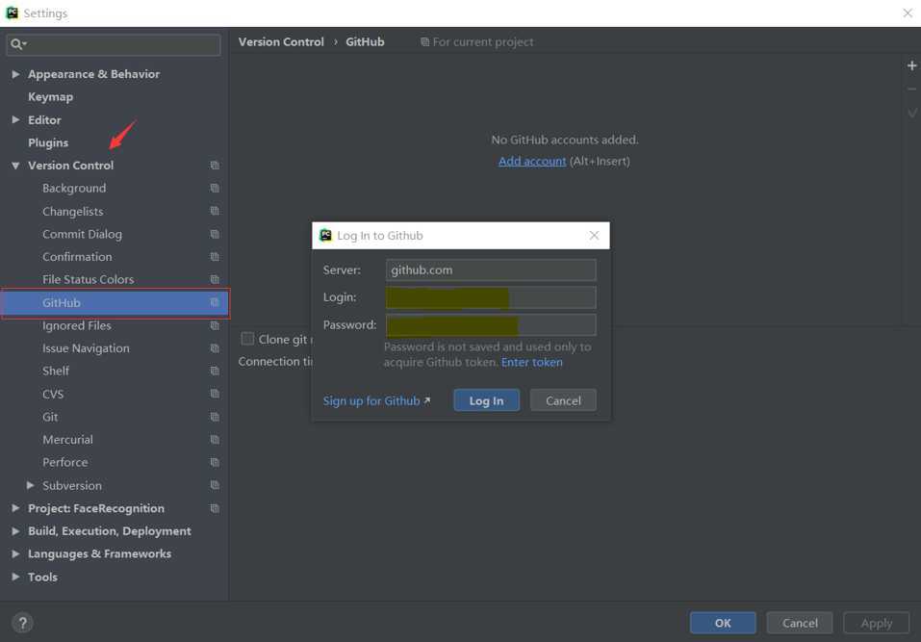Expand Appearance & Behavior section
Image resolution: width=921 pixels, height=642 pixels.
[15, 74]
